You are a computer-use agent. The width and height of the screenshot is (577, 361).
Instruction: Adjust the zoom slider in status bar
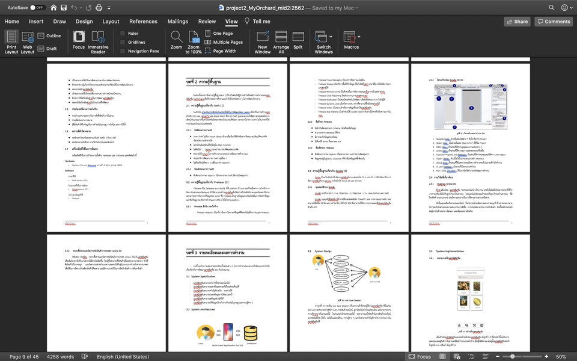(511, 357)
